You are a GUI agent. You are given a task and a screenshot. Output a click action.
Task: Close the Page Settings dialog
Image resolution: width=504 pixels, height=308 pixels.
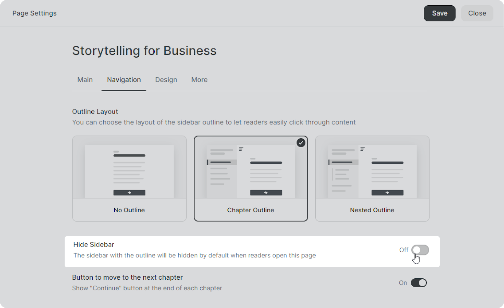point(477,13)
